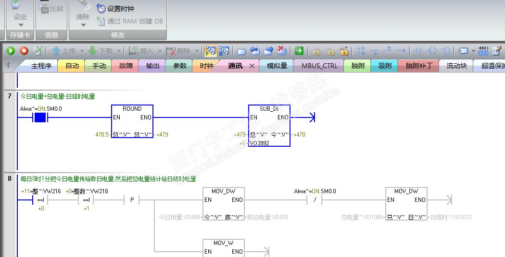Switch to the 手动 tab
The width and height of the screenshot is (505, 257).
tap(99, 66)
